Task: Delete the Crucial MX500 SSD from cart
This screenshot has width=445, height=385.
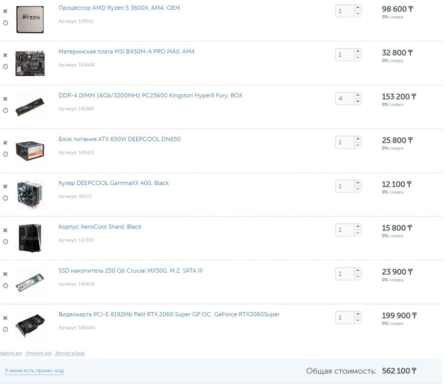Action: (5, 274)
